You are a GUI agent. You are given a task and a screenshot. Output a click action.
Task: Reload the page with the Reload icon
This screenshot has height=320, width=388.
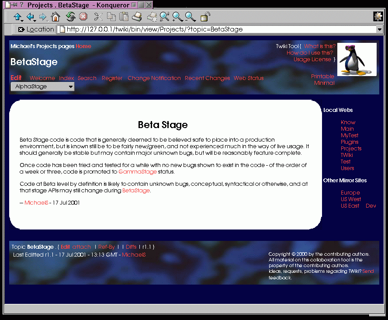tap(70, 17)
